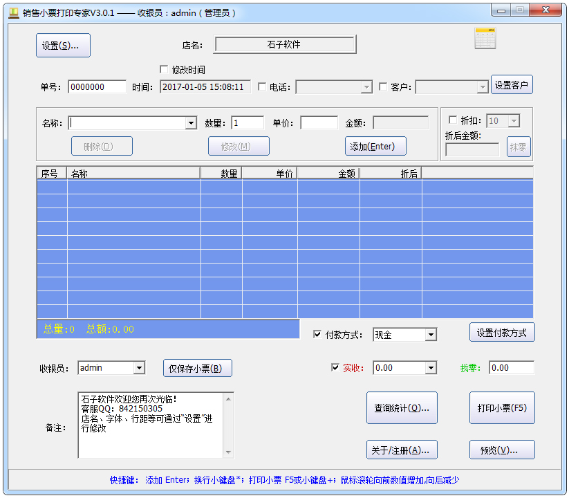Viewport: 569px width, 498px height.
Task: Click the 抹零 button
Action: point(519,147)
